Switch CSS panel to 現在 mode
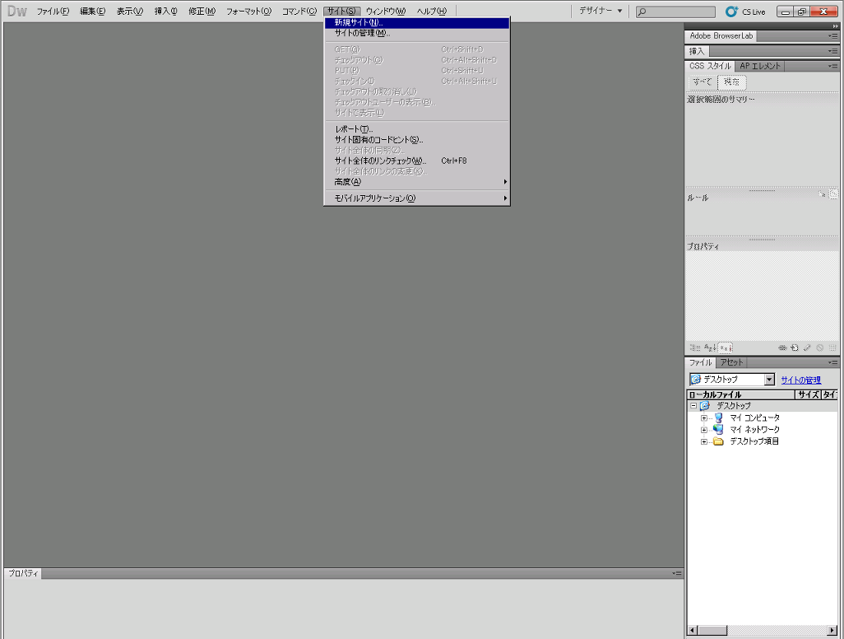Image resolution: width=844 pixels, height=639 pixels. click(731, 82)
